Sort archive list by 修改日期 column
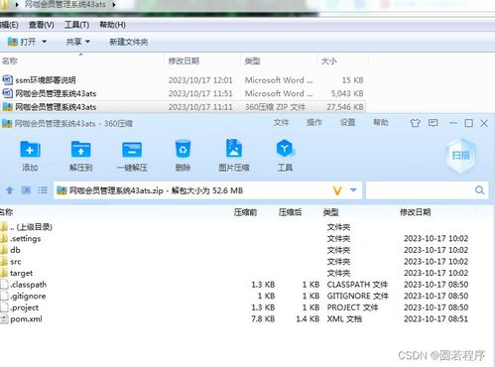 pos(416,212)
